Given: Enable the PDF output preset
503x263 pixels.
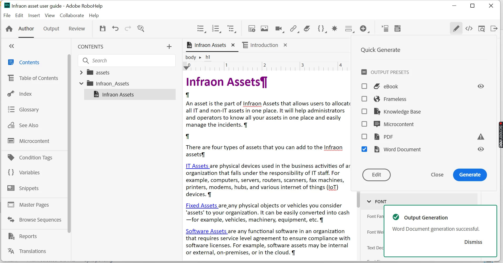Looking at the screenshot, I should [364, 137].
